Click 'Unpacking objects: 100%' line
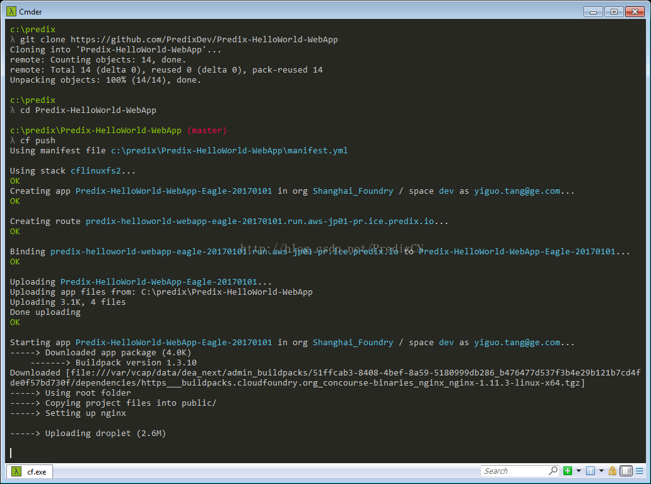The width and height of the screenshot is (651, 484). 105,80
